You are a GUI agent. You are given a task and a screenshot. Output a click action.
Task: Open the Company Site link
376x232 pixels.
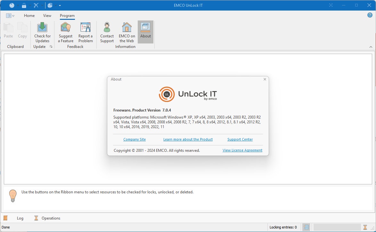click(x=135, y=139)
